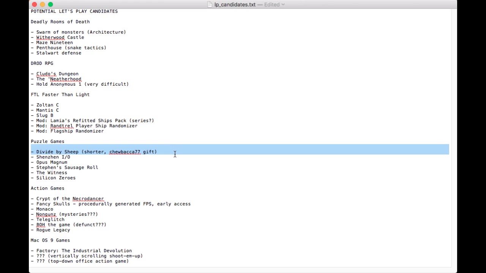Click 'BOH the game (defunct???)' line
486x273 pixels.
click(68, 225)
